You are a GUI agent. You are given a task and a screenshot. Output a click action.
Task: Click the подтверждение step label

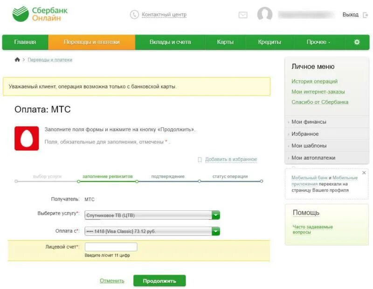coord(168,176)
